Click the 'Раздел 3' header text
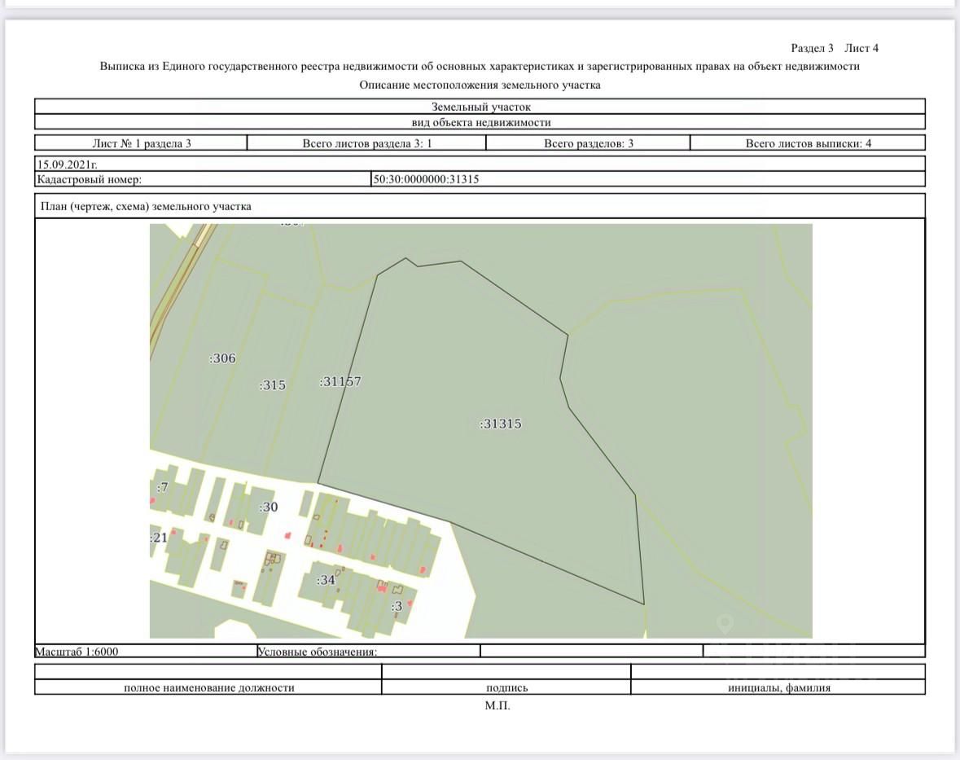This screenshot has width=960, height=760. [812, 48]
